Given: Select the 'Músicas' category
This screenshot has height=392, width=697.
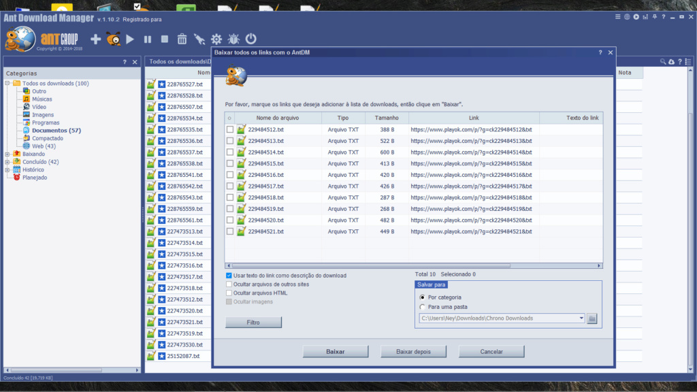Looking at the screenshot, I should (42, 99).
